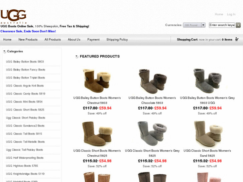Click Bailey Button Women's Grey 5803 title
Viewport: 243px width, 182px height.
point(207,101)
